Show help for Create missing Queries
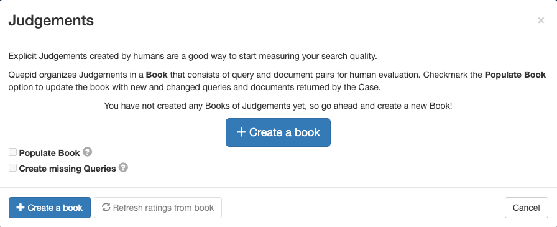 click(123, 167)
